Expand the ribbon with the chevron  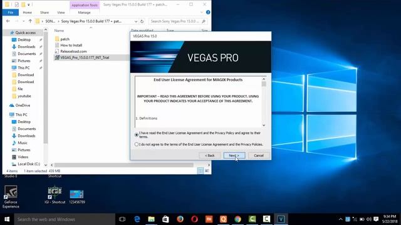point(202,12)
